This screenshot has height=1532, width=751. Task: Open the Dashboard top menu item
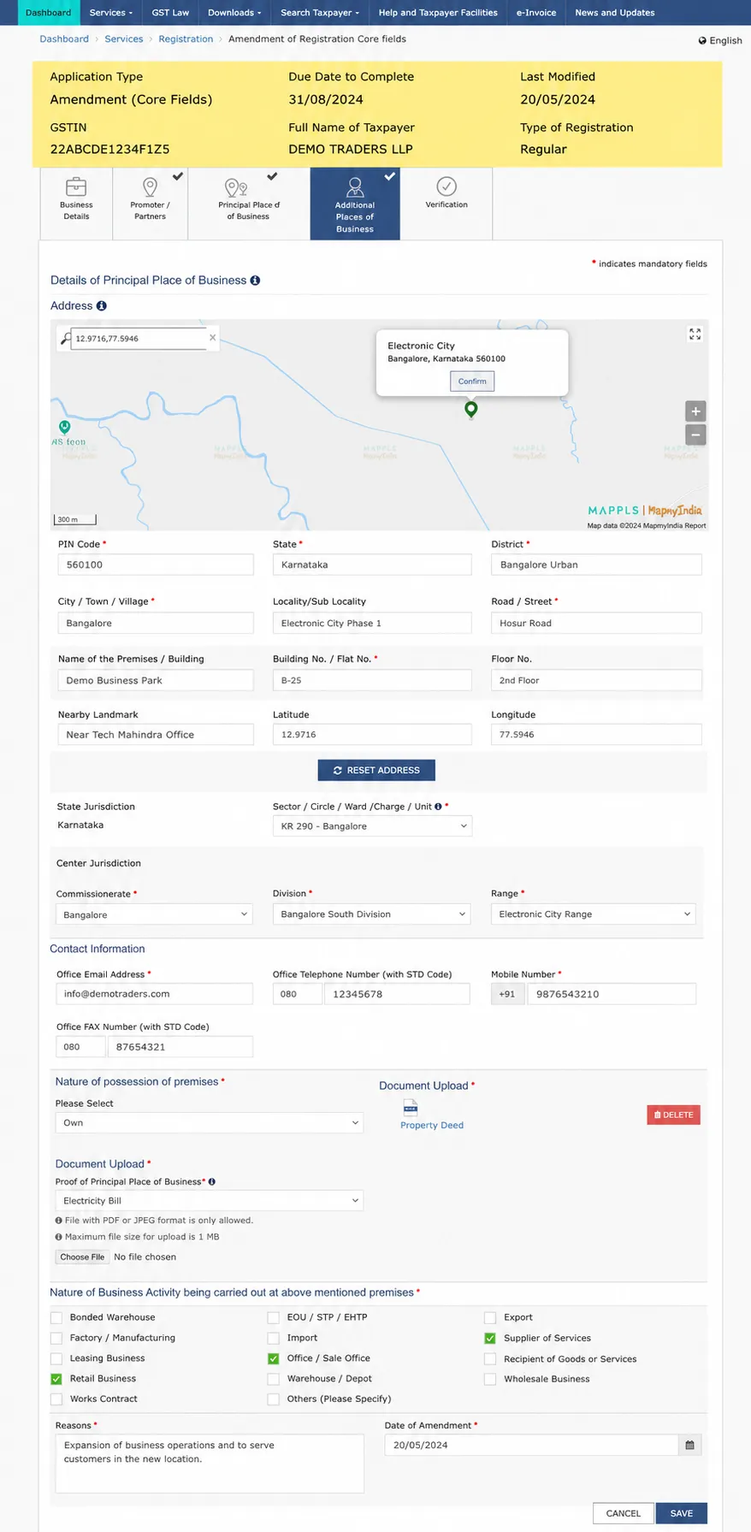tap(49, 13)
